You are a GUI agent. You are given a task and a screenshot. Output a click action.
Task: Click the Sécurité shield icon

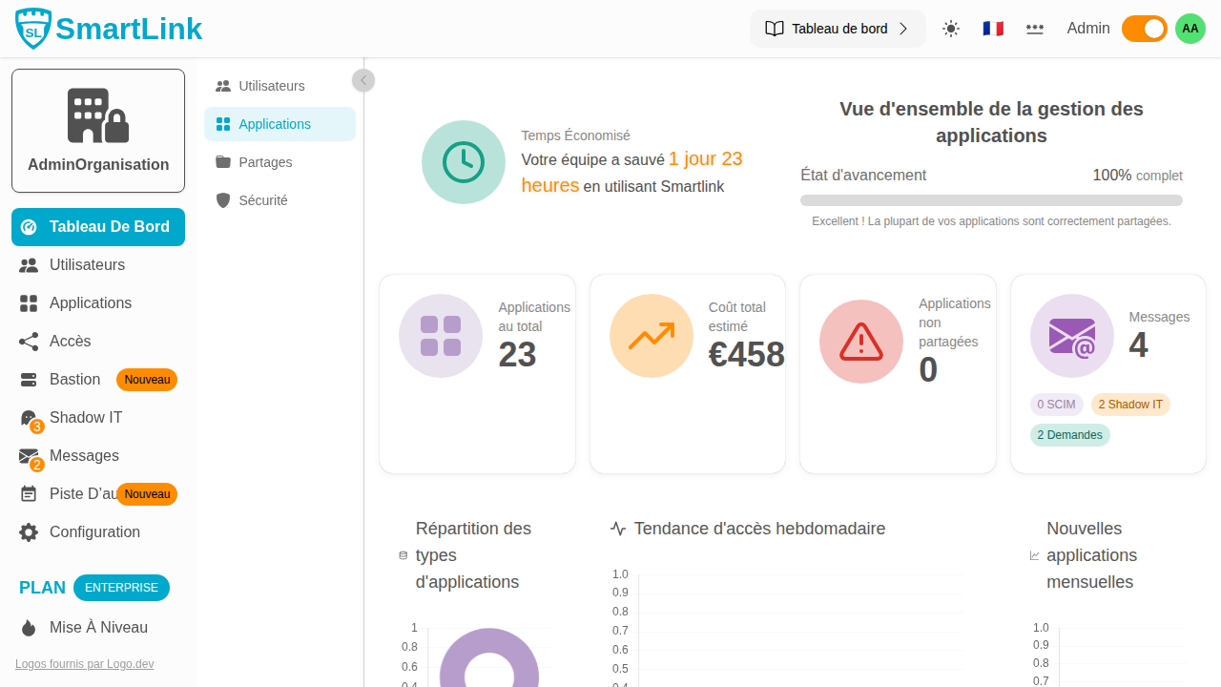tap(223, 200)
